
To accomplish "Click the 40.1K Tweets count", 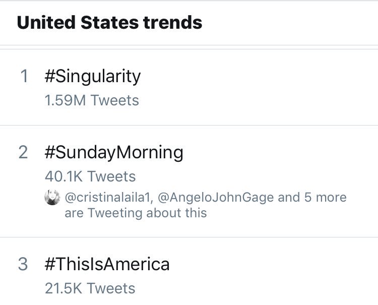I will tap(90, 176).
